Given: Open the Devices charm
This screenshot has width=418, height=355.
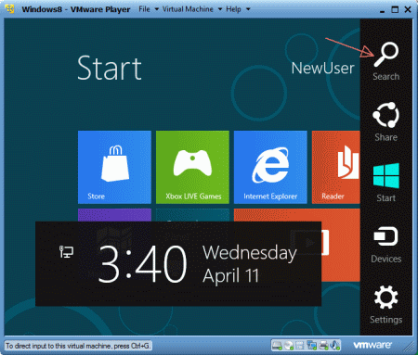Looking at the screenshot, I should (x=385, y=245).
